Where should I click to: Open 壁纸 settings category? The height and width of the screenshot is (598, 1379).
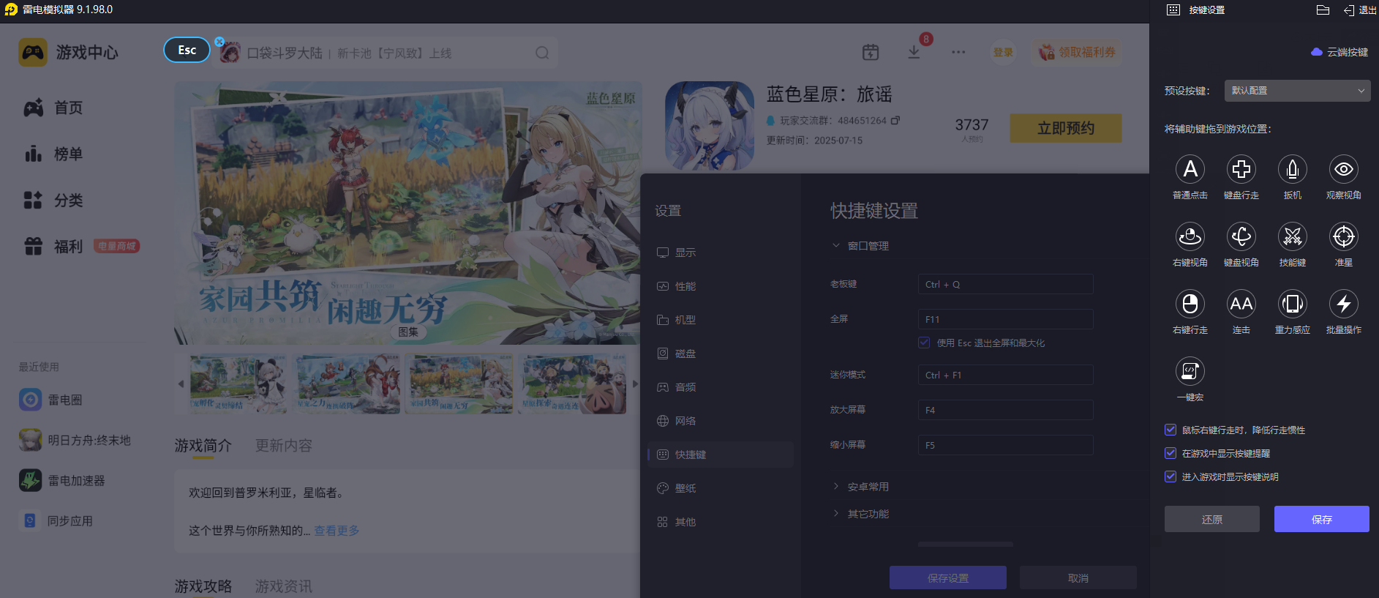click(x=721, y=488)
